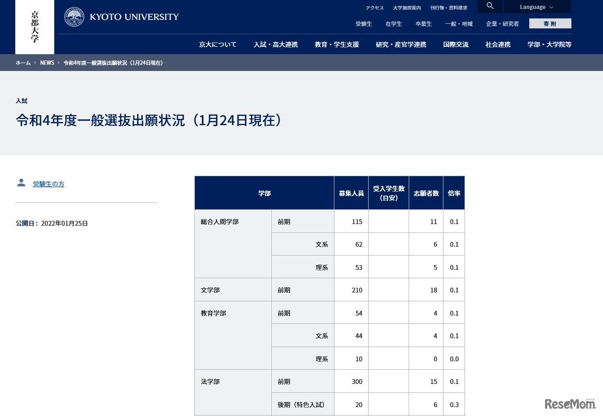
Task: Click the person icon beside 受験生の方
Action: [x=21, y=182]
